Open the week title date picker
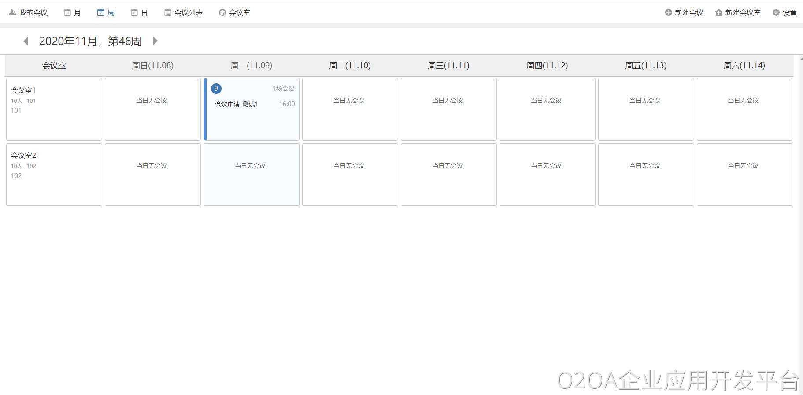 (90, 41)
